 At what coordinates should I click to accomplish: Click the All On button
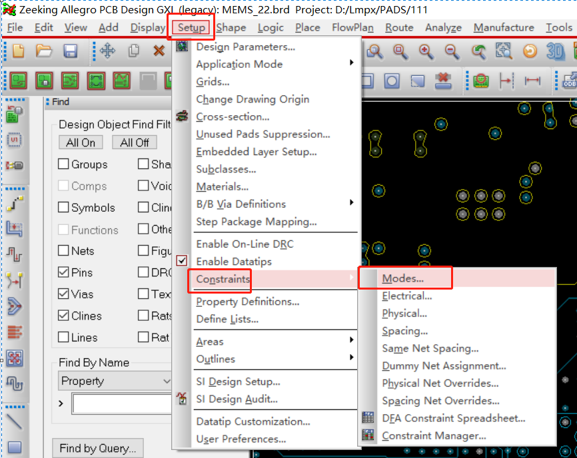[x=81, y=142]
